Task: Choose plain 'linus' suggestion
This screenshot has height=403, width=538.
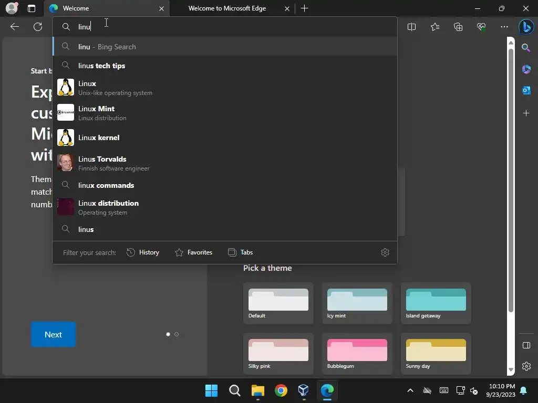Action: (x=225, y=229)
